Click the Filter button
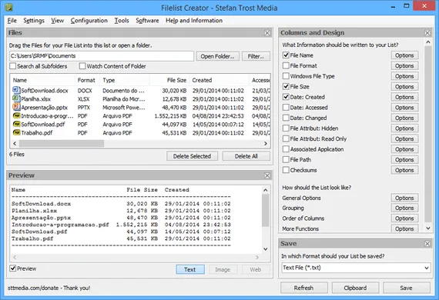The height and width of the screenshot is (300, 439). pos(256,56)
